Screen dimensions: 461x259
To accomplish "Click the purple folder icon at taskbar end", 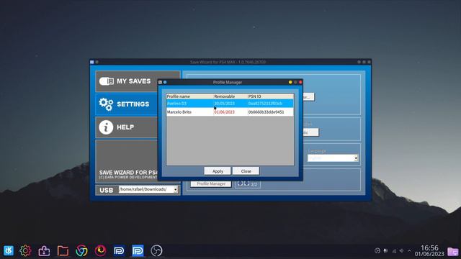I will [453, 251].
